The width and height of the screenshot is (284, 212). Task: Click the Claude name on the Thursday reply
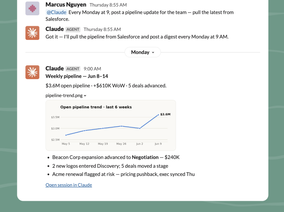(54, 29)
